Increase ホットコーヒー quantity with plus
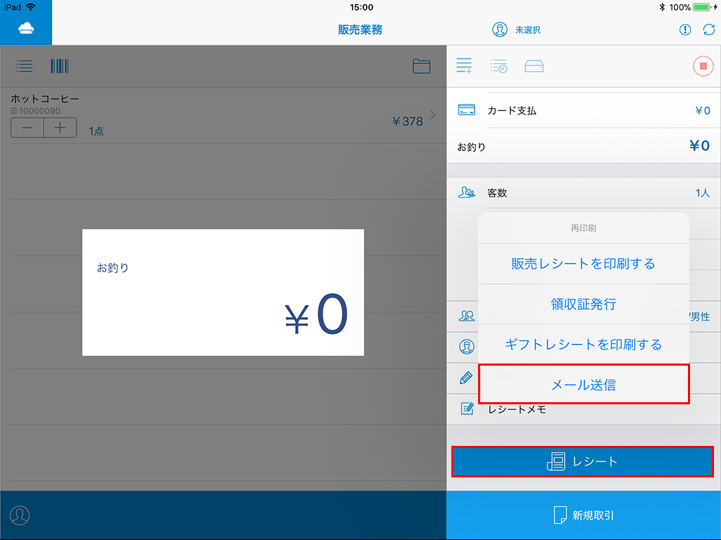The height and width of the screenshot is (540, 721). [61, 128]
